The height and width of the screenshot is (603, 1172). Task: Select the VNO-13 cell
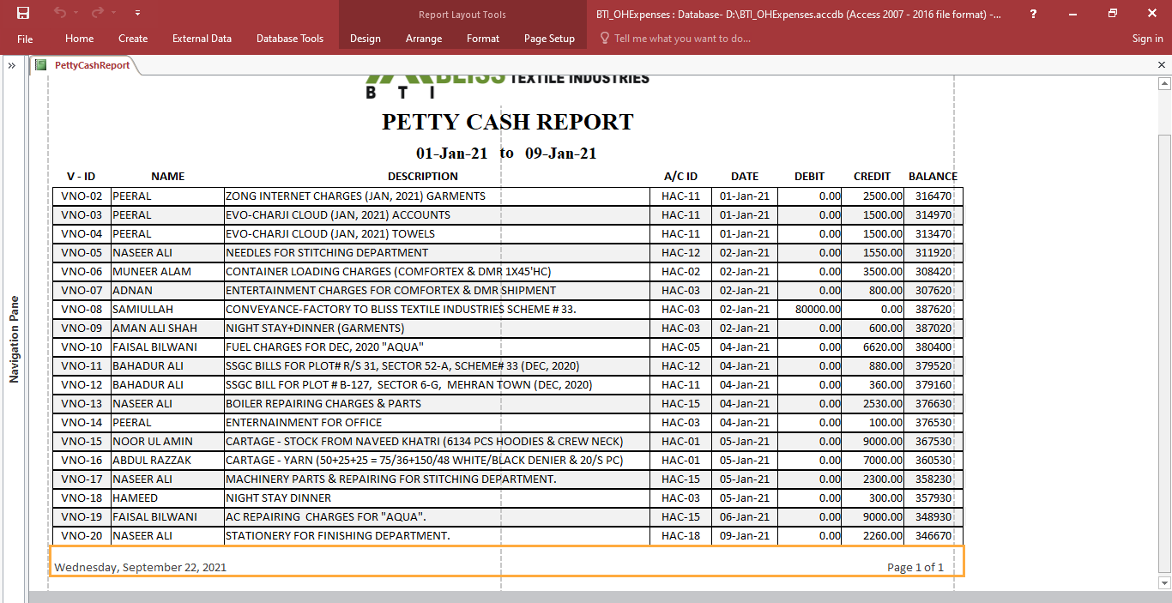click(x=82, y=404)
